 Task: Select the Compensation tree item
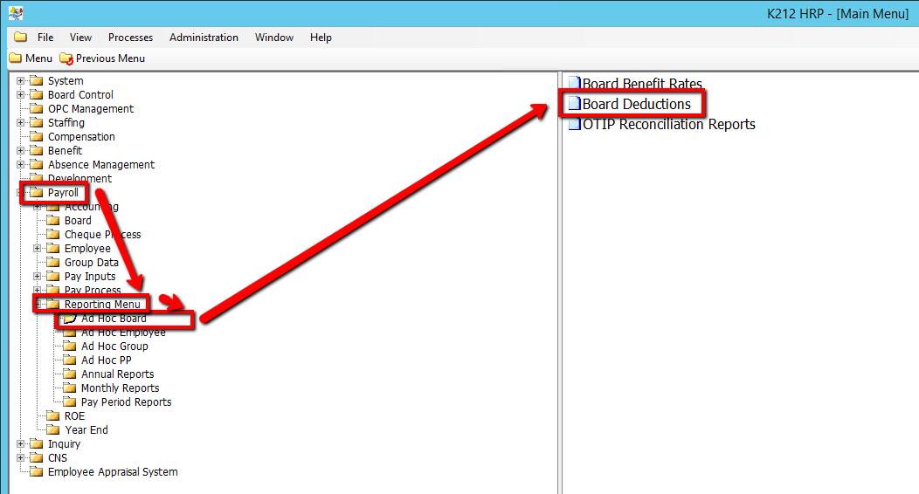pyautogui.click(x=81, y=137)
